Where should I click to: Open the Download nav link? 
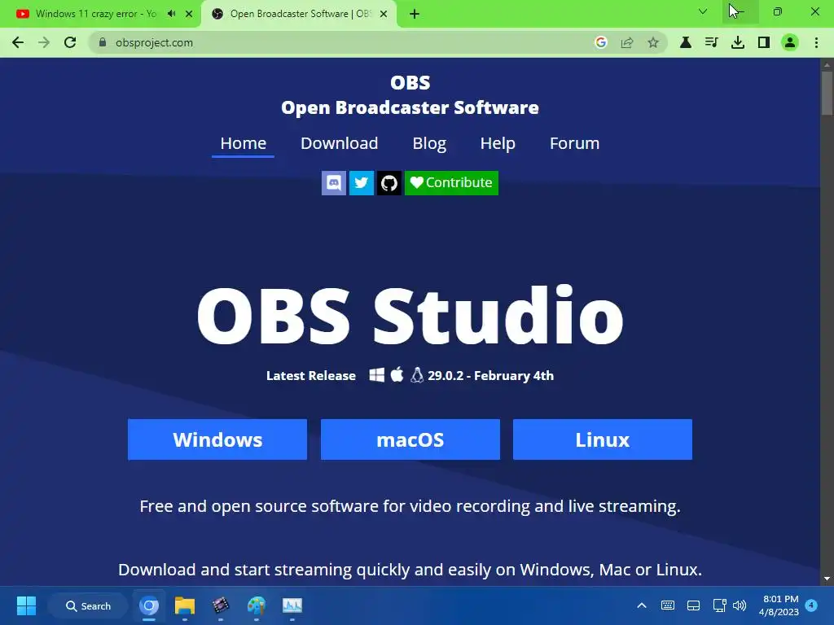pos(340,143)
